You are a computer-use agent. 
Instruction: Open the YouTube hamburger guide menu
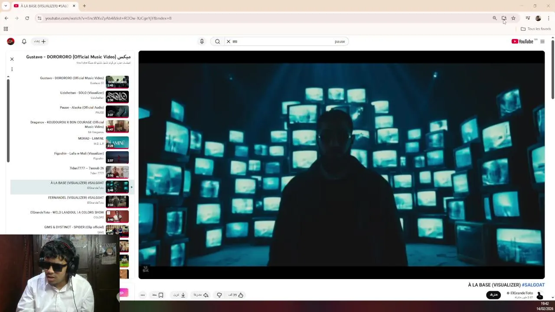point(542,41)
